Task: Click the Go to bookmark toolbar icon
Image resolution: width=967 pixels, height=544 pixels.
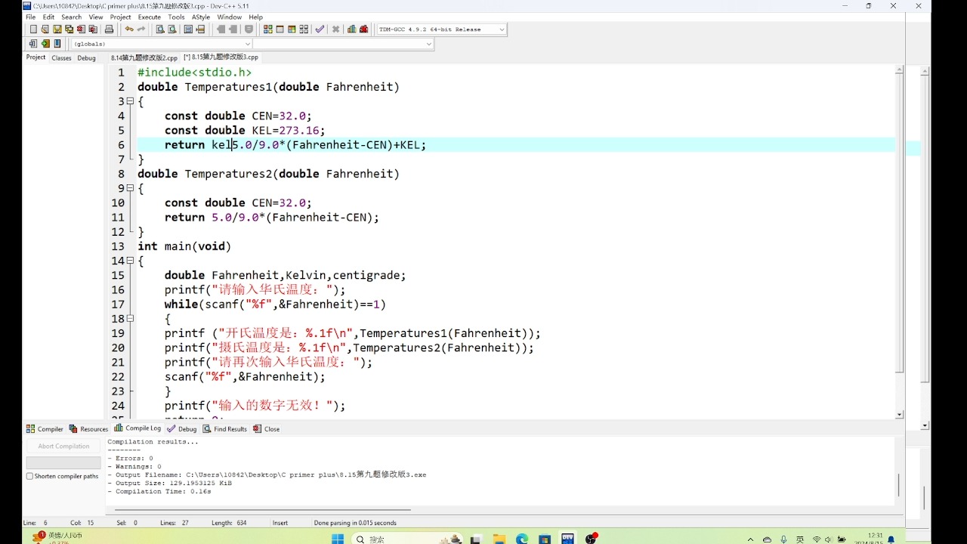Action: click(57, 44)
